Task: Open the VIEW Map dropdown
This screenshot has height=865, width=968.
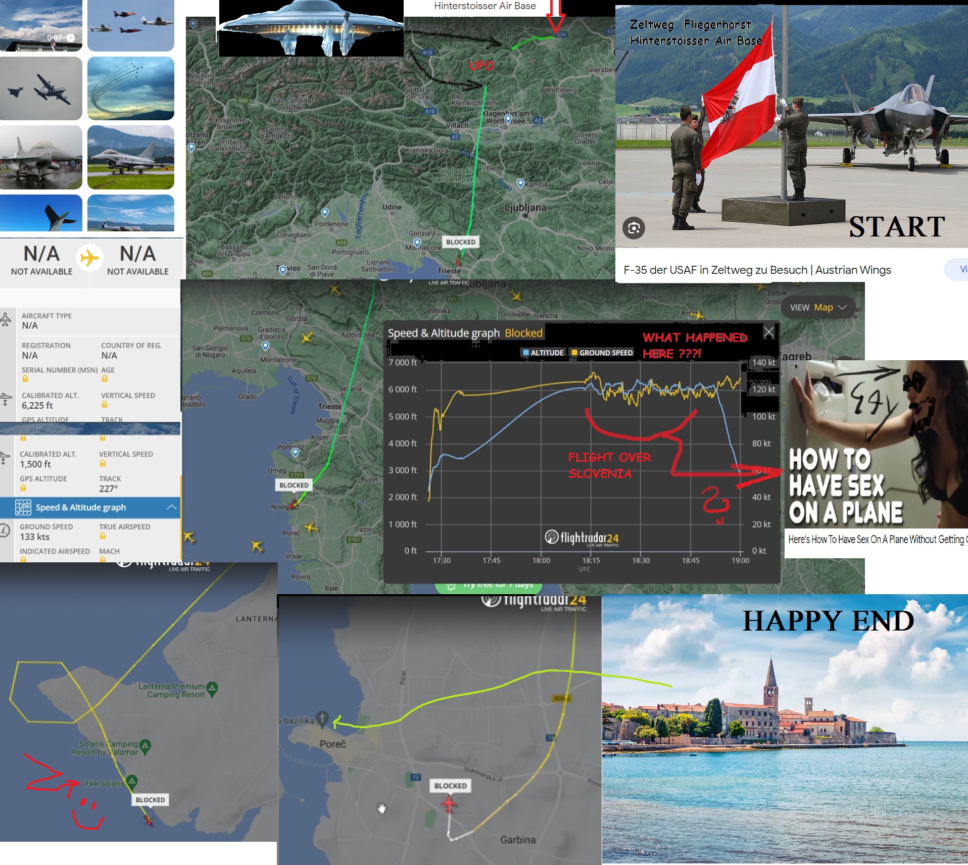Action: (818, 307)
